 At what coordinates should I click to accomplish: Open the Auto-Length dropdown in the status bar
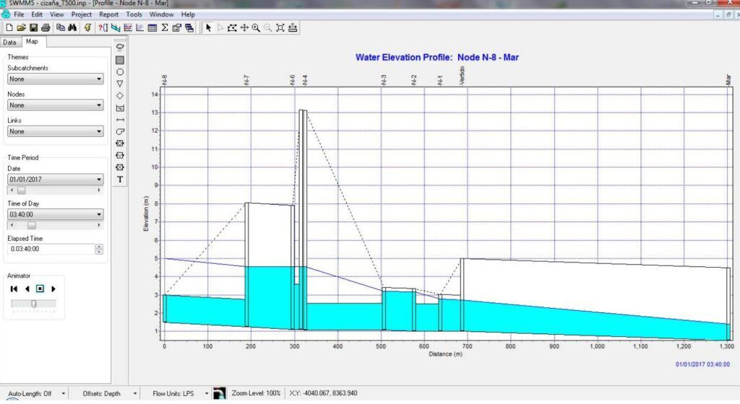pyautogui.click(x=63, y=393)
